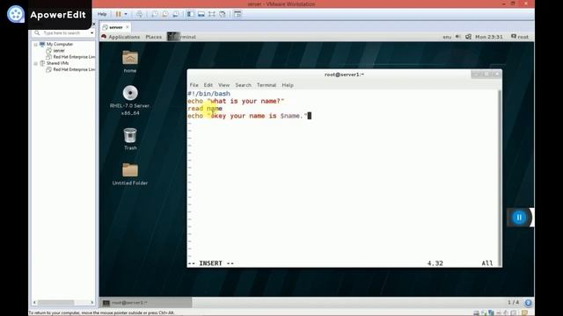Click the terminal vertical scrollbar
Image resolution: width=563 pixels, height=316 pixels.
[x=500, y=178]
